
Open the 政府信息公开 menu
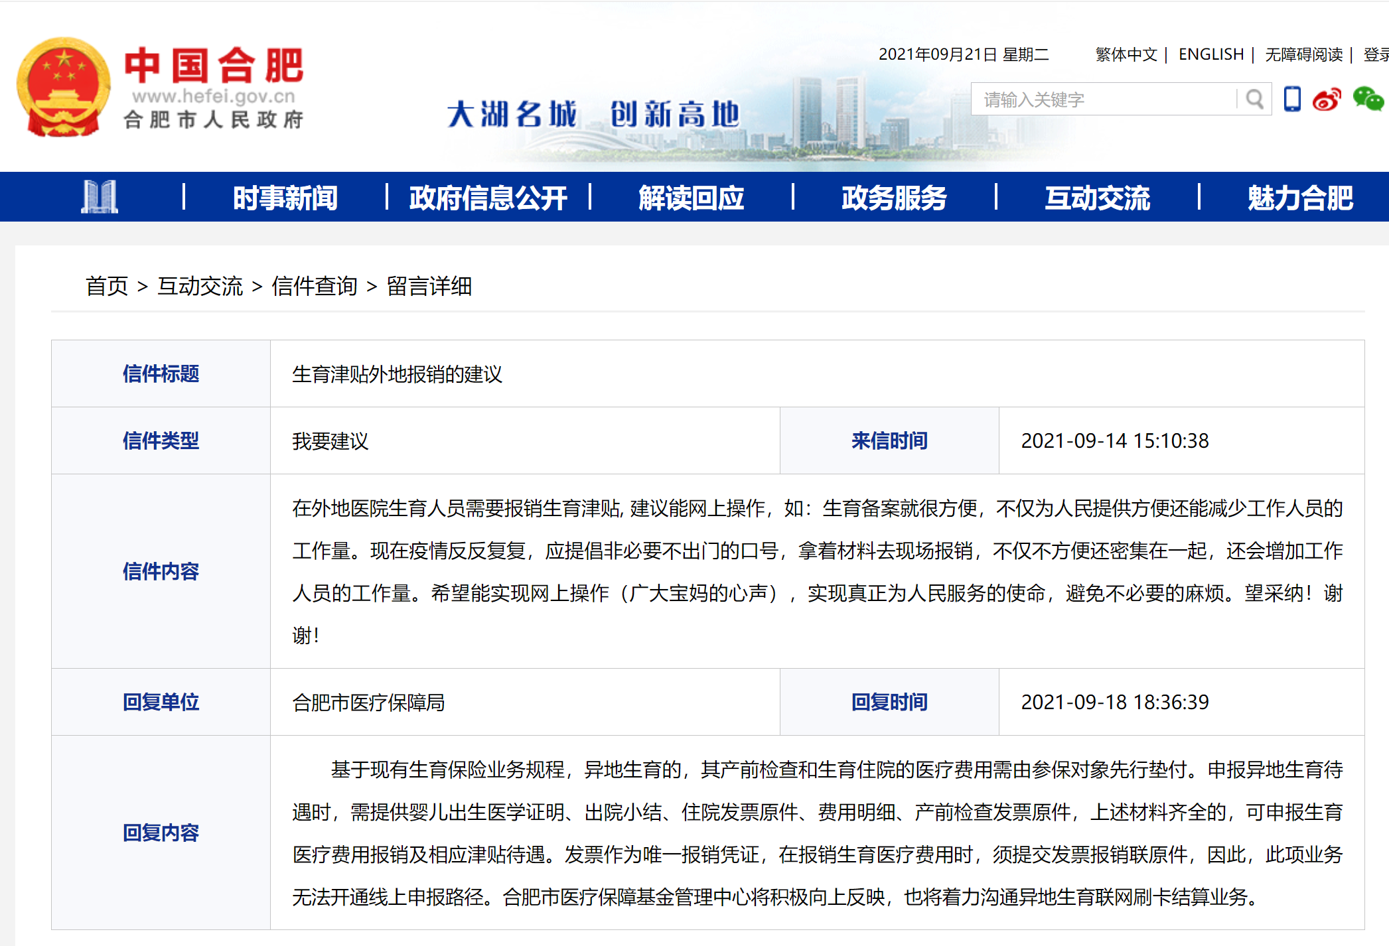pyautogui.click(x=488, y=197)
